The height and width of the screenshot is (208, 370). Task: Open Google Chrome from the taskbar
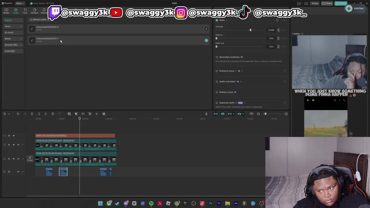[177, 203]
